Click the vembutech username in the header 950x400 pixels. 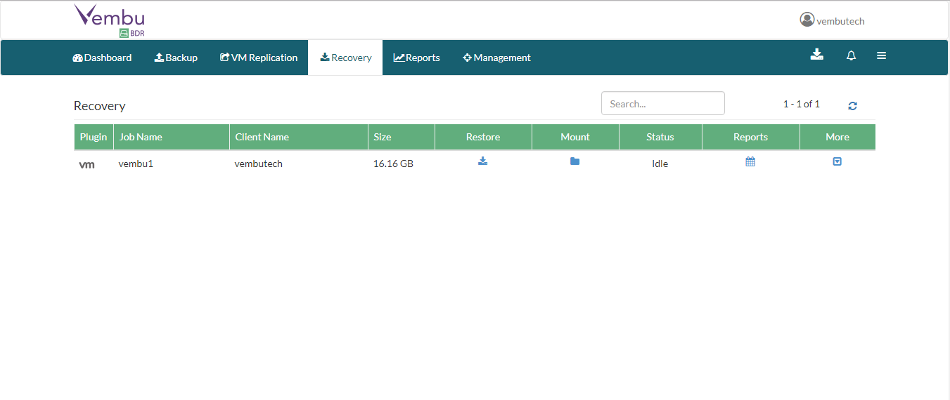(x=840, y=21)
